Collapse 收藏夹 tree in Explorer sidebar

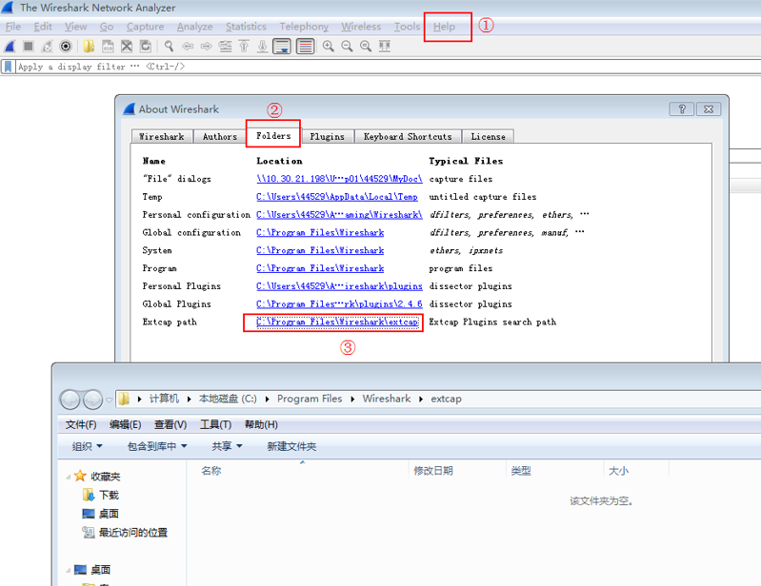pyautogui.click(x=68, y=477)
